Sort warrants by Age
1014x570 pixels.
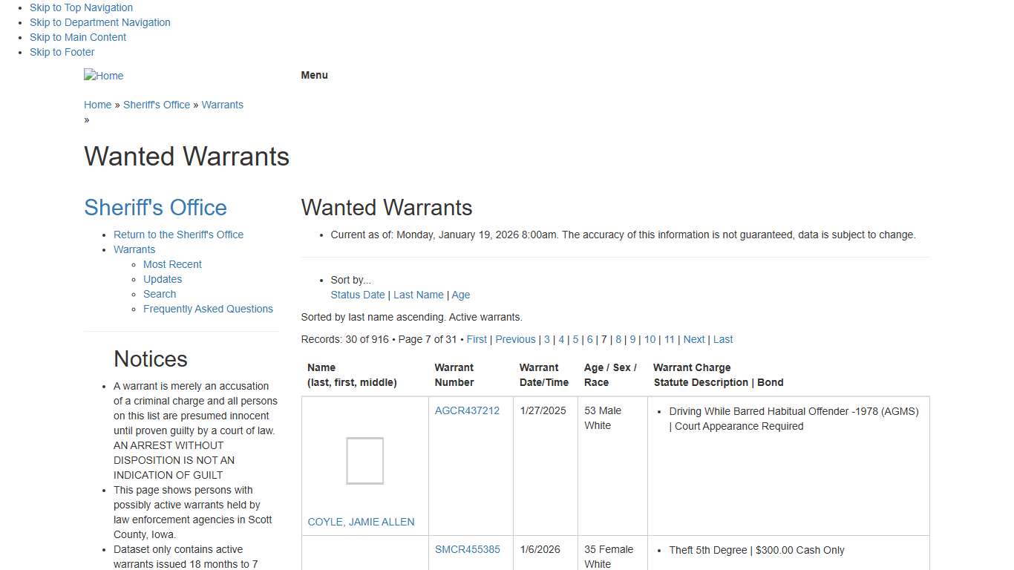pos(461,295)
